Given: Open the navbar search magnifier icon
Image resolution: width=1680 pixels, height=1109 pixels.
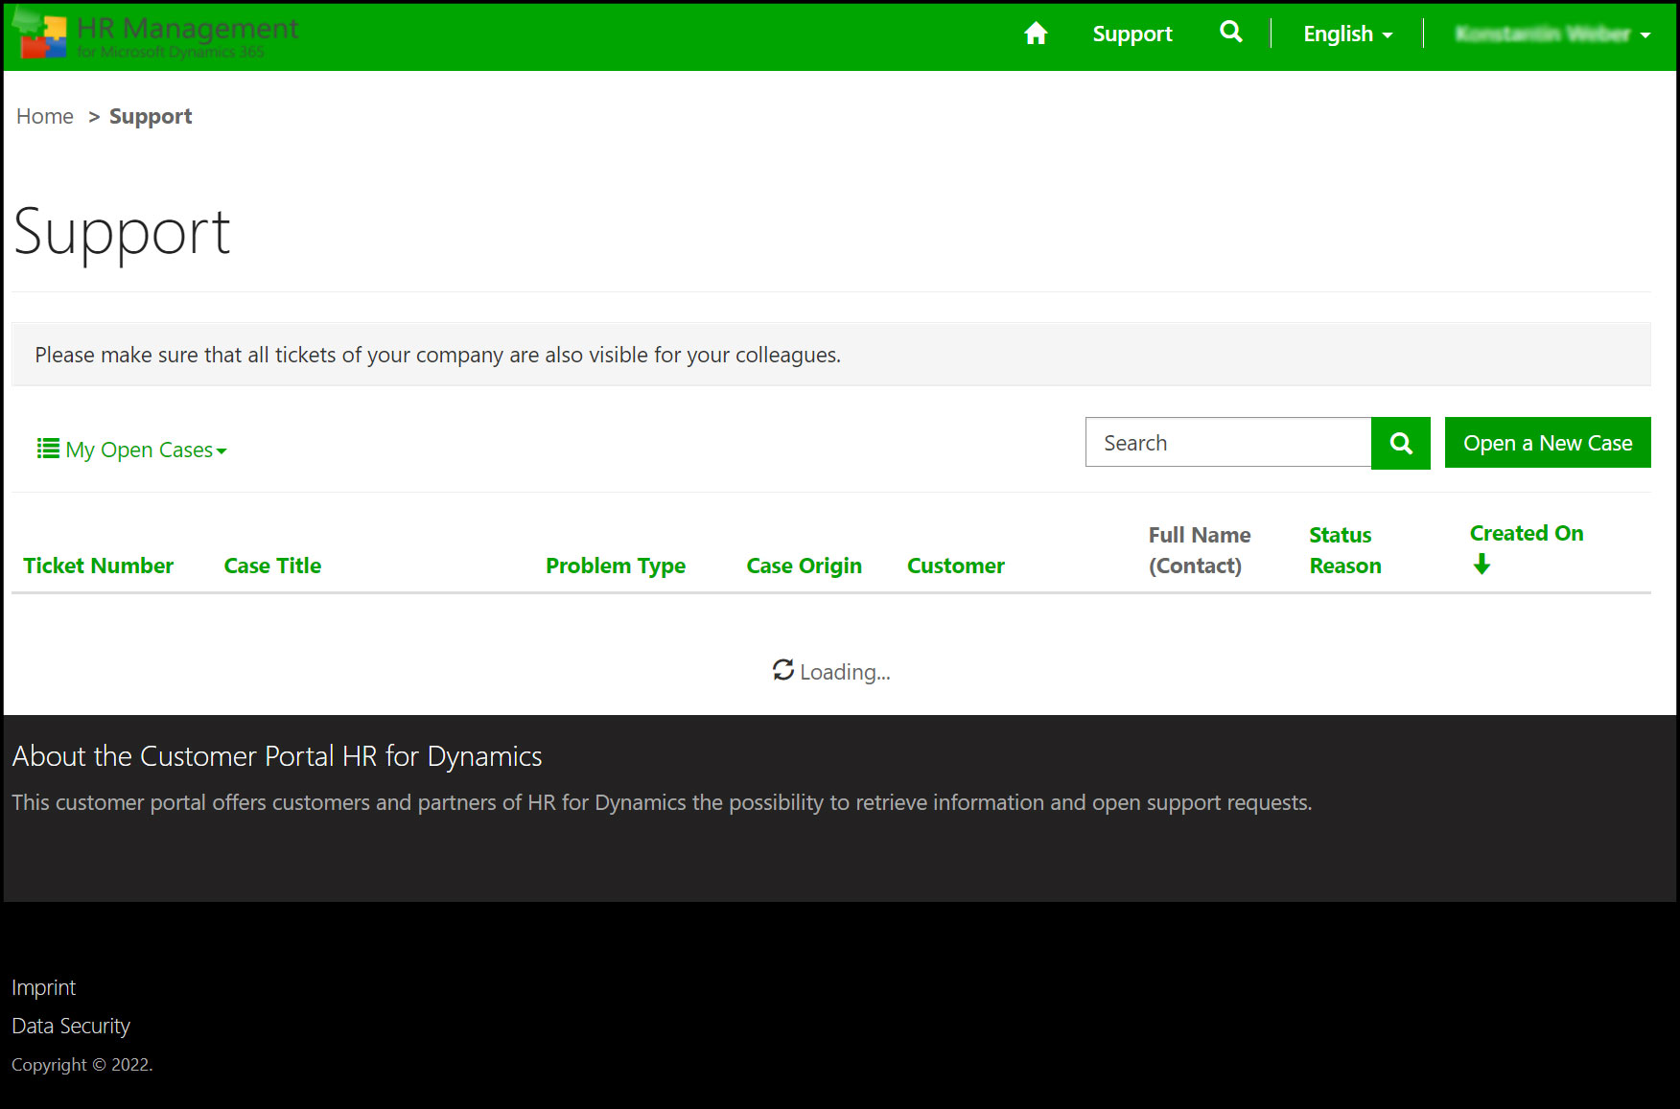Looking at the screenshot, I should click(x=1230, y=33).
